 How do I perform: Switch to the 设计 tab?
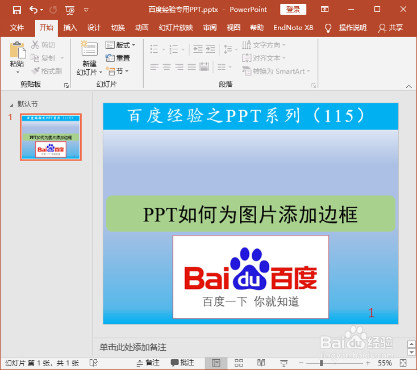pos(94,28)
